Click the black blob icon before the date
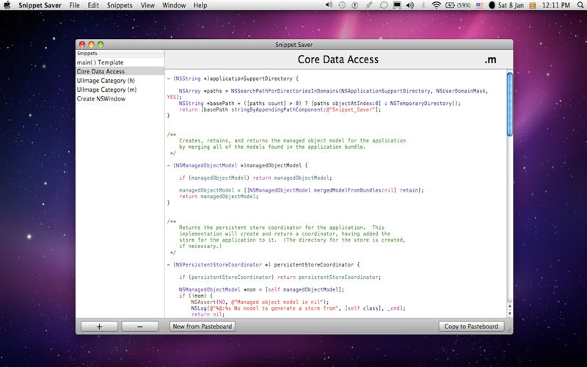This screenshot has width=587, height=367. tap(492, 5)
